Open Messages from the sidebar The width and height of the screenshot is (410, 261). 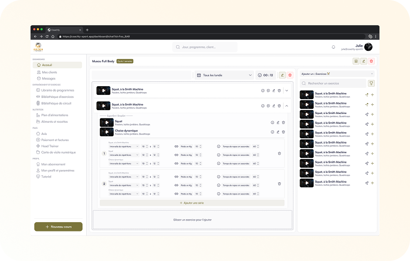pyautogui.click(x=48, y=78)
